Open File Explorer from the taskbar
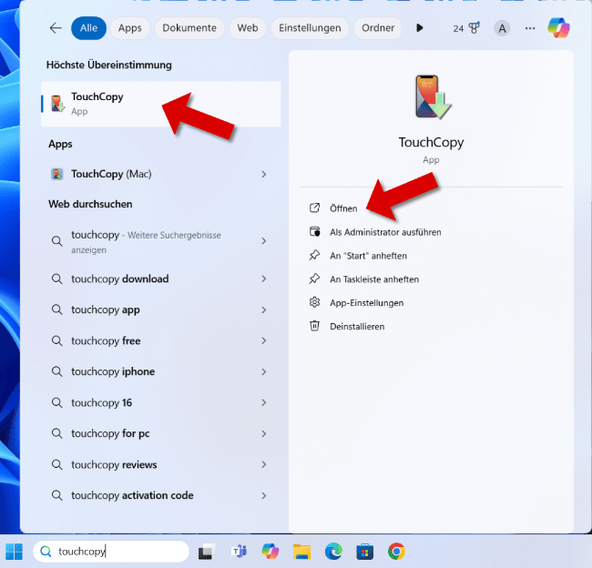592x568 pixels. [x=301, y=552]
